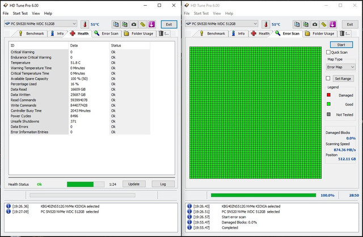Copy info icon in right window toolbar
363x237 pixels.
(297, 24)
